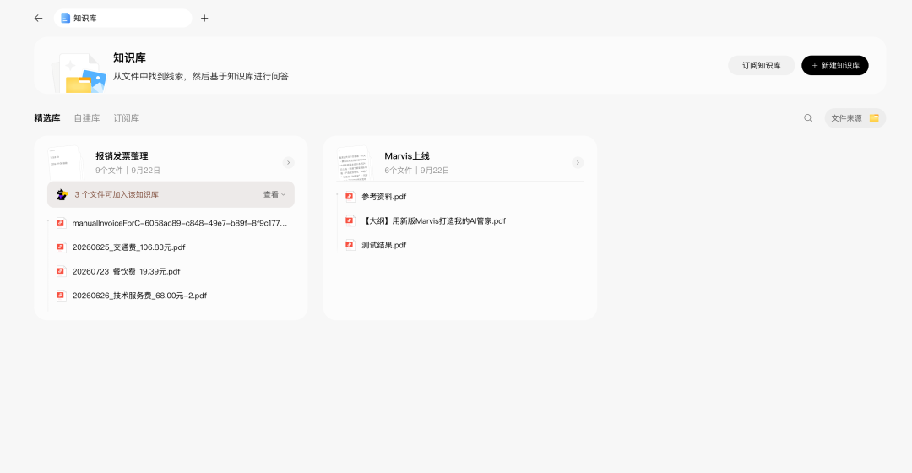This screenshot has height=473, width=912.
Task: Click PDF icon beside 参考资料.pdf
Action: click(350, 197)
